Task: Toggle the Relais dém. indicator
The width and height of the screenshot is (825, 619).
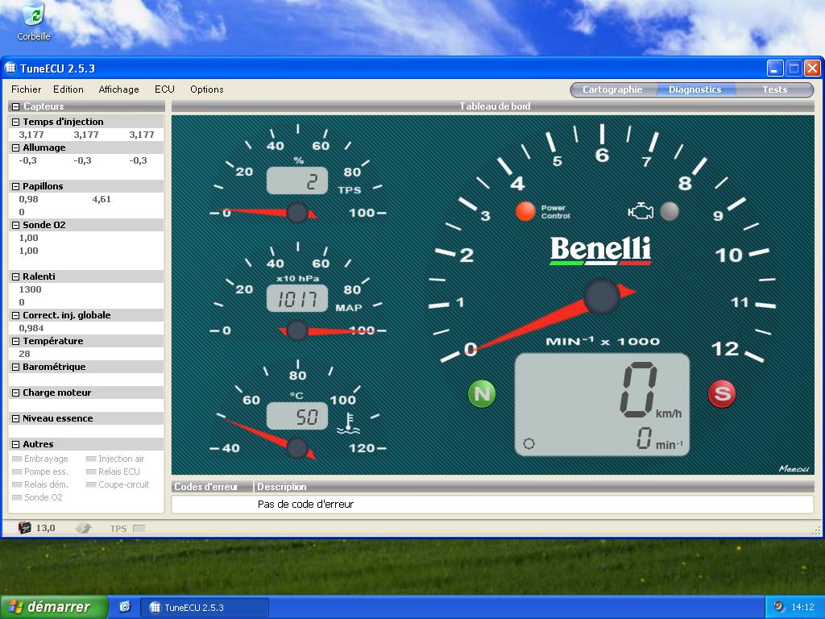Action: (17, 484)
